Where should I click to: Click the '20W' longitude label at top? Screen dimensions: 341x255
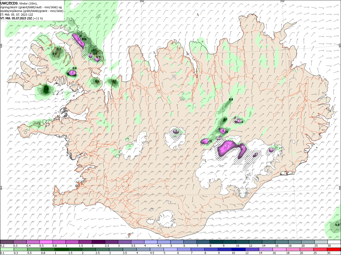(x=142, y=1)
